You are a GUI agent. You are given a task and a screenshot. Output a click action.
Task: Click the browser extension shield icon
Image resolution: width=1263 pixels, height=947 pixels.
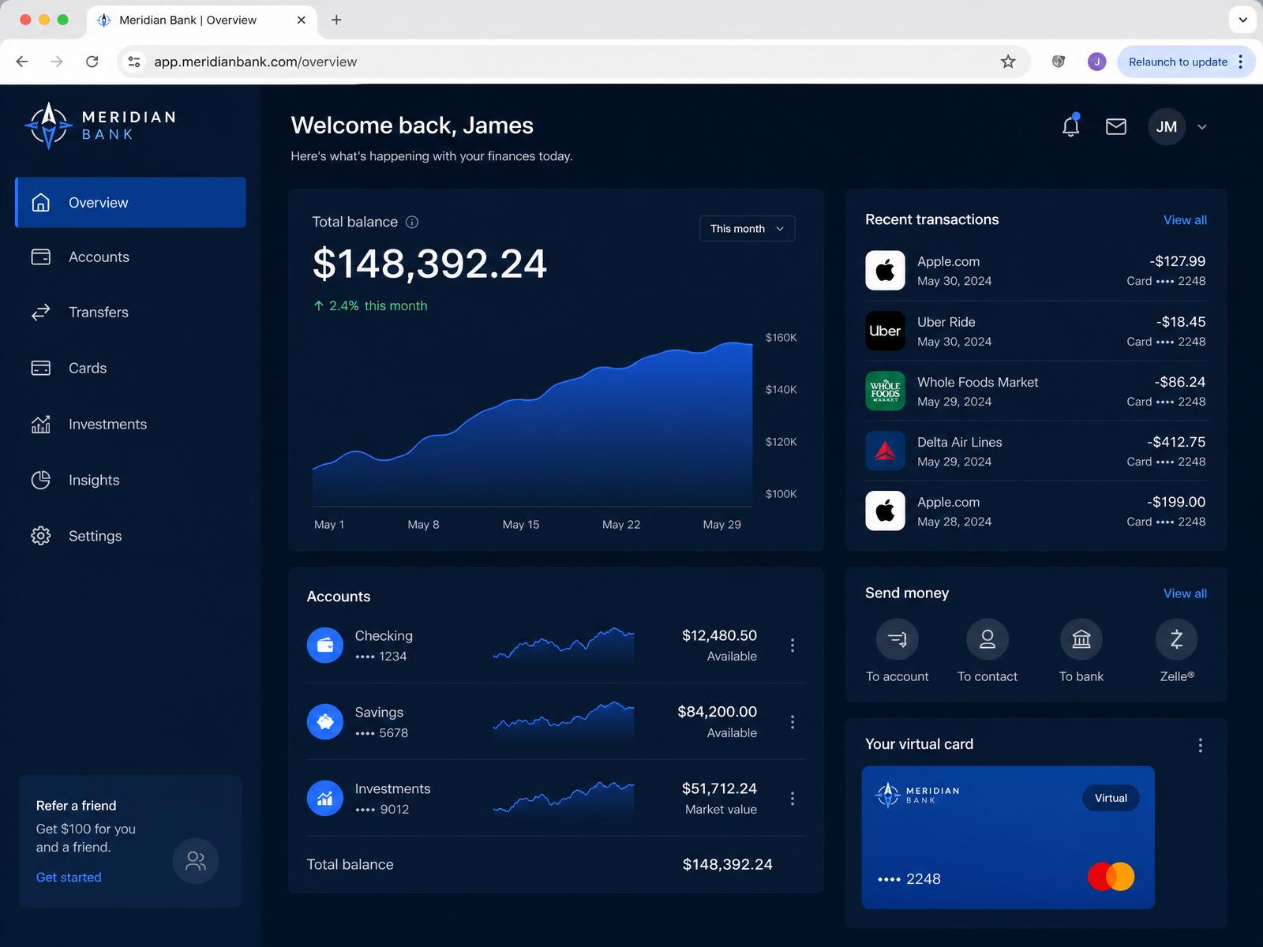click(x=1059, y=62)
